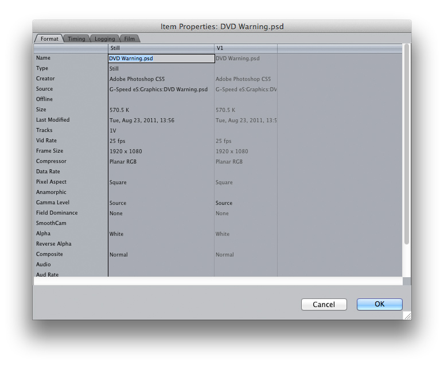The width and height of the screenshot is (444, 365).
Task: Click the Anamorphic row label
Action: (x=51, y=192)
